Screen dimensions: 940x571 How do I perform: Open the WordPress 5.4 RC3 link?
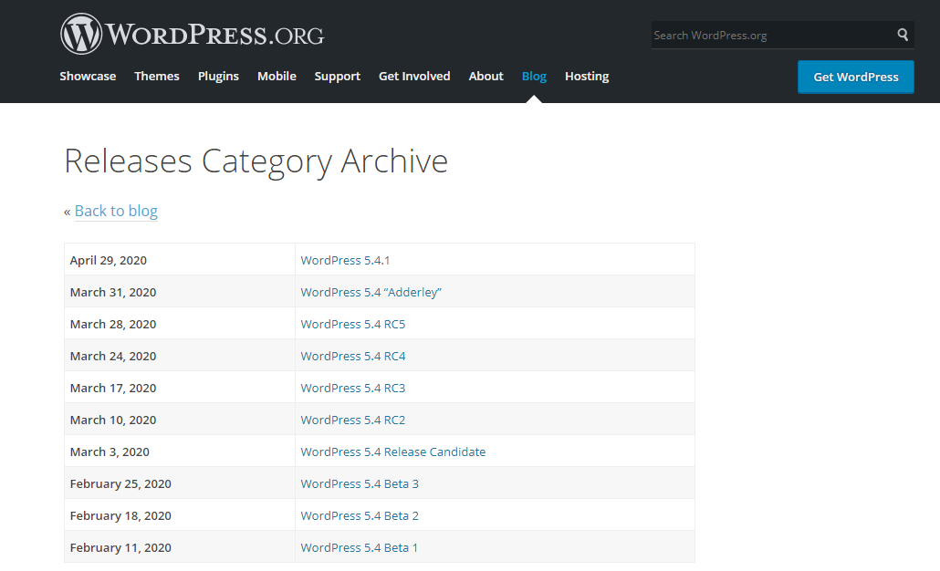coord(352,388)
